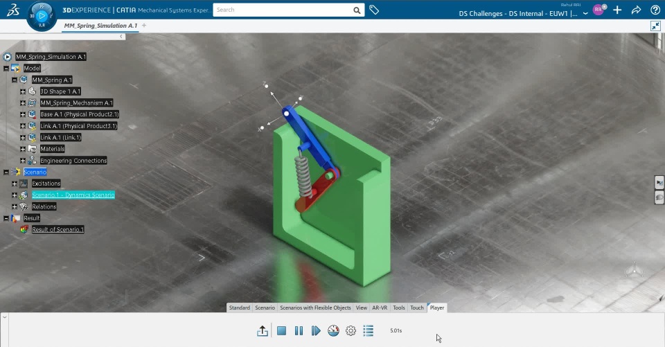
Task: Open player settings gear
Action: pos(351,330)
